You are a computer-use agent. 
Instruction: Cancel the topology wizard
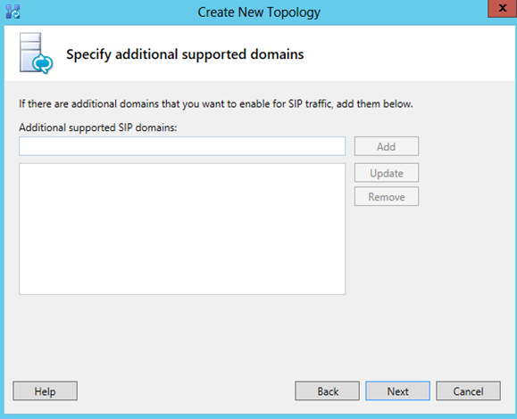(468, 391)
